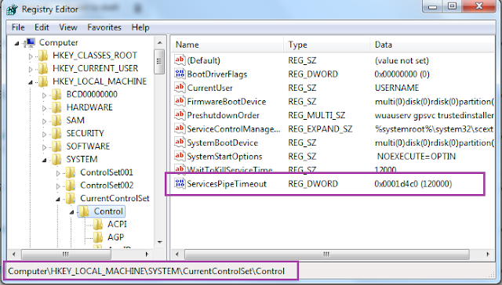Viewport: 502px width, 285px height.
Task: Click the status bar registry path
Action: point(147,271)
